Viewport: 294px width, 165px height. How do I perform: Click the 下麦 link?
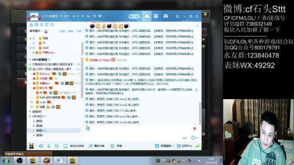pos(78,31)
